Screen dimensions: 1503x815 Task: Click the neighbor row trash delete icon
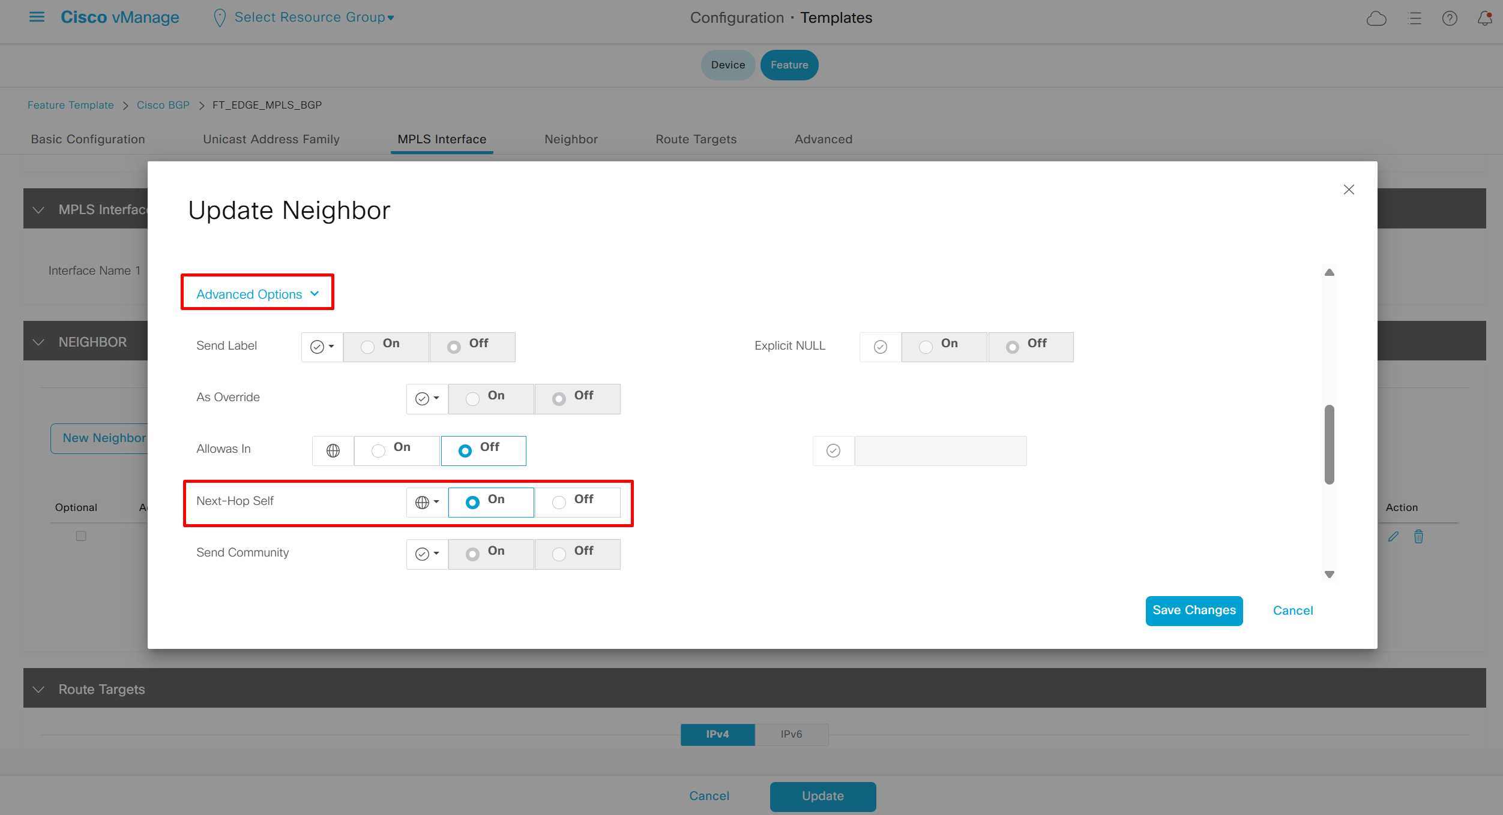pos(1418,537)
